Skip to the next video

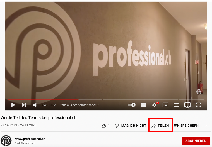[x=24, y=105]
